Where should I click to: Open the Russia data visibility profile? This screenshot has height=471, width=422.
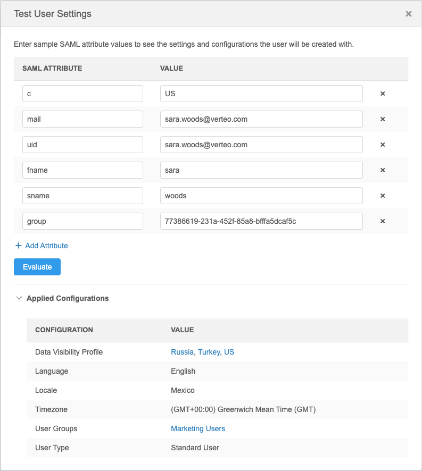[182, 352]
